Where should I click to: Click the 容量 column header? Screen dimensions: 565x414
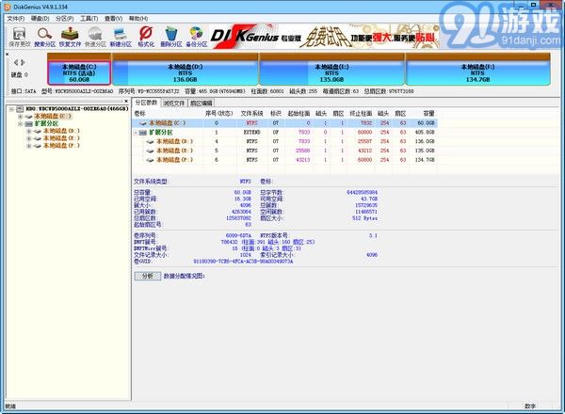click(428, 114)
